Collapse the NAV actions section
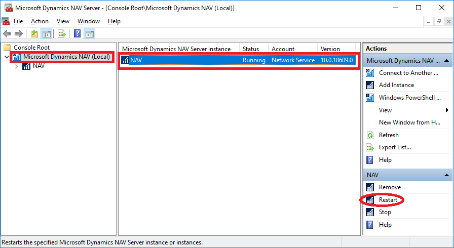The width and height of the screenshot is (454, 248). pyautogui.click(x=446, y=175)
